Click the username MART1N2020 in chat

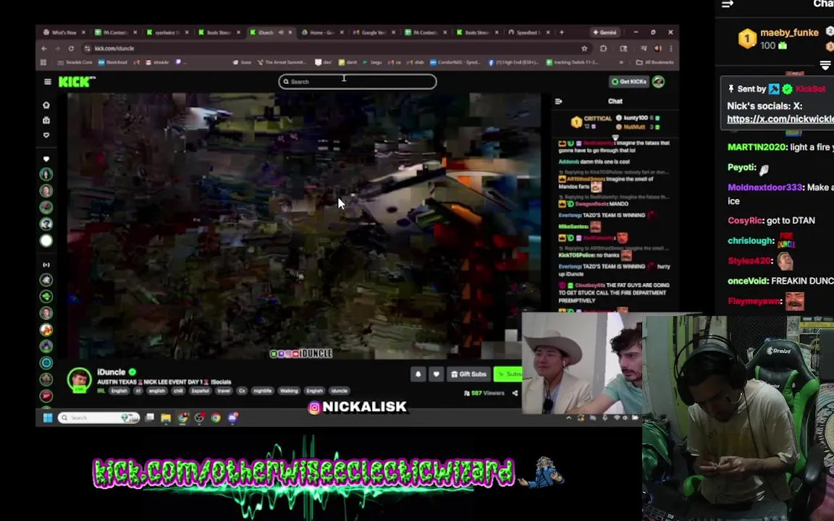click(757, 148)
